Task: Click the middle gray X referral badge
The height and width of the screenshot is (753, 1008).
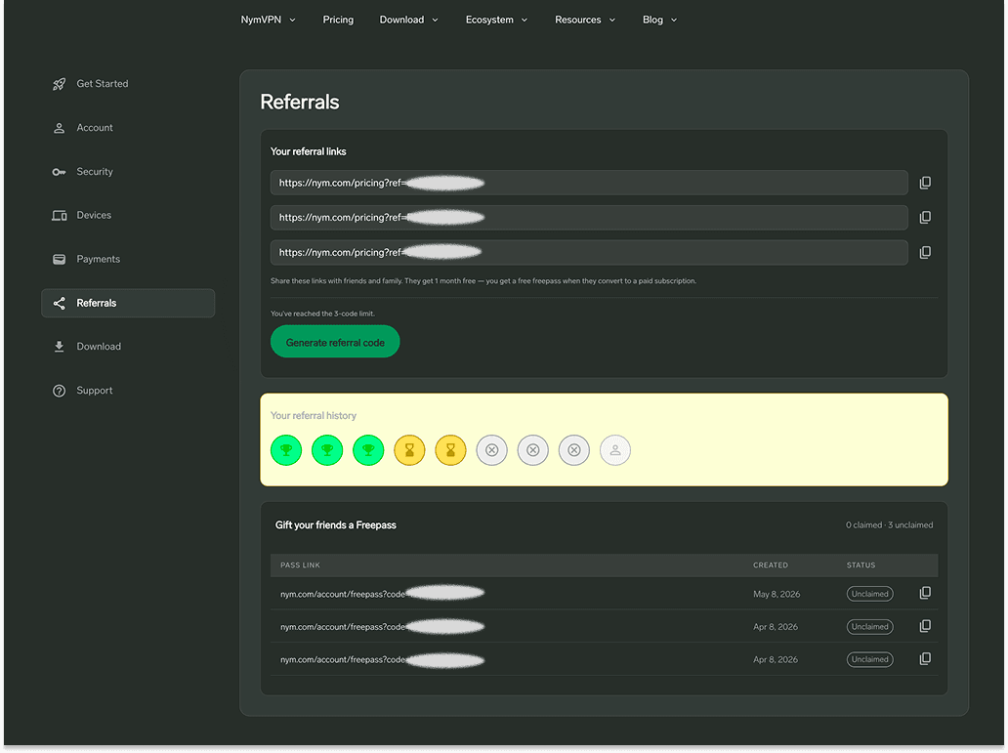Action: pos(533,450)
